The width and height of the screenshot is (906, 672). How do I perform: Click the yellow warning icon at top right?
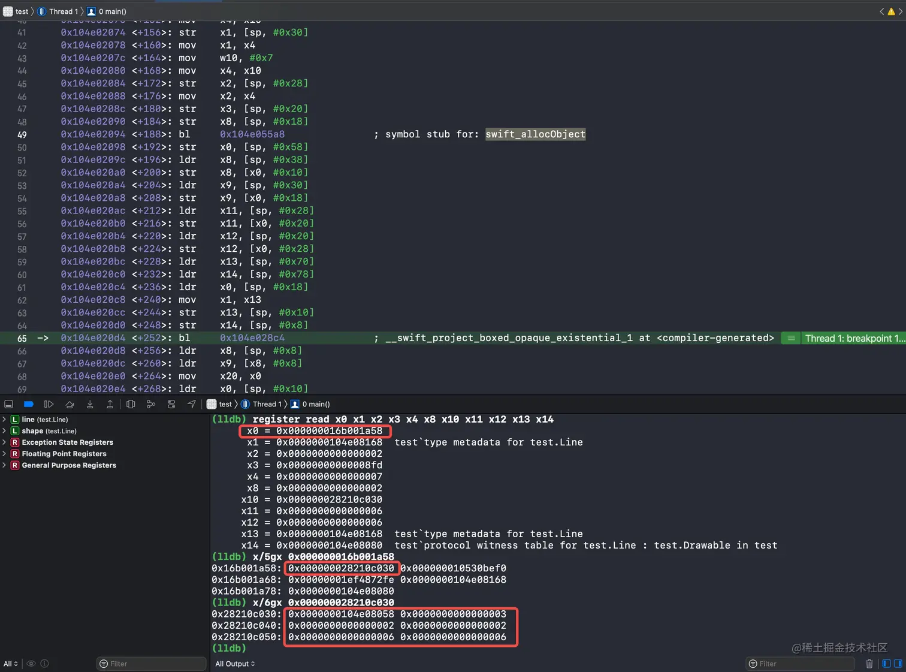[891, 11]
